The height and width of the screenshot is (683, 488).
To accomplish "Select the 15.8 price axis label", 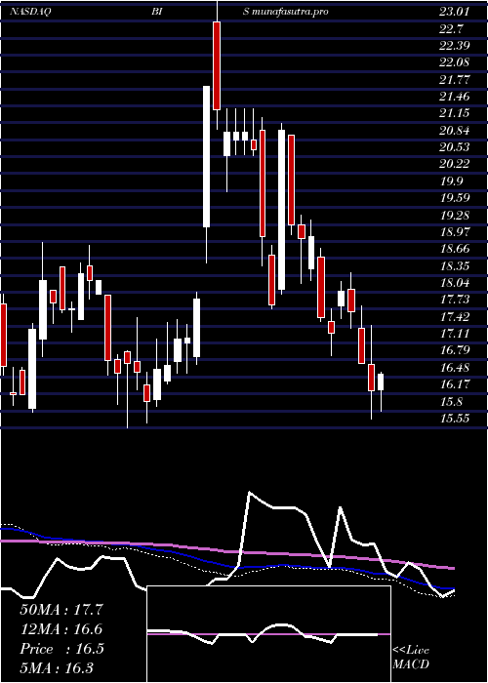I will (x=451, y=401).
